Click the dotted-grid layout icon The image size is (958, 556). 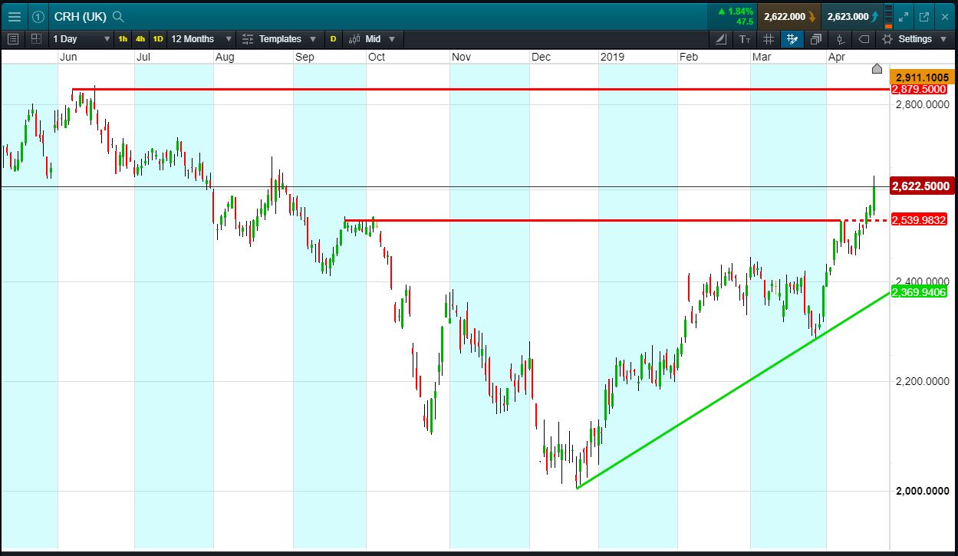[37, 38]
